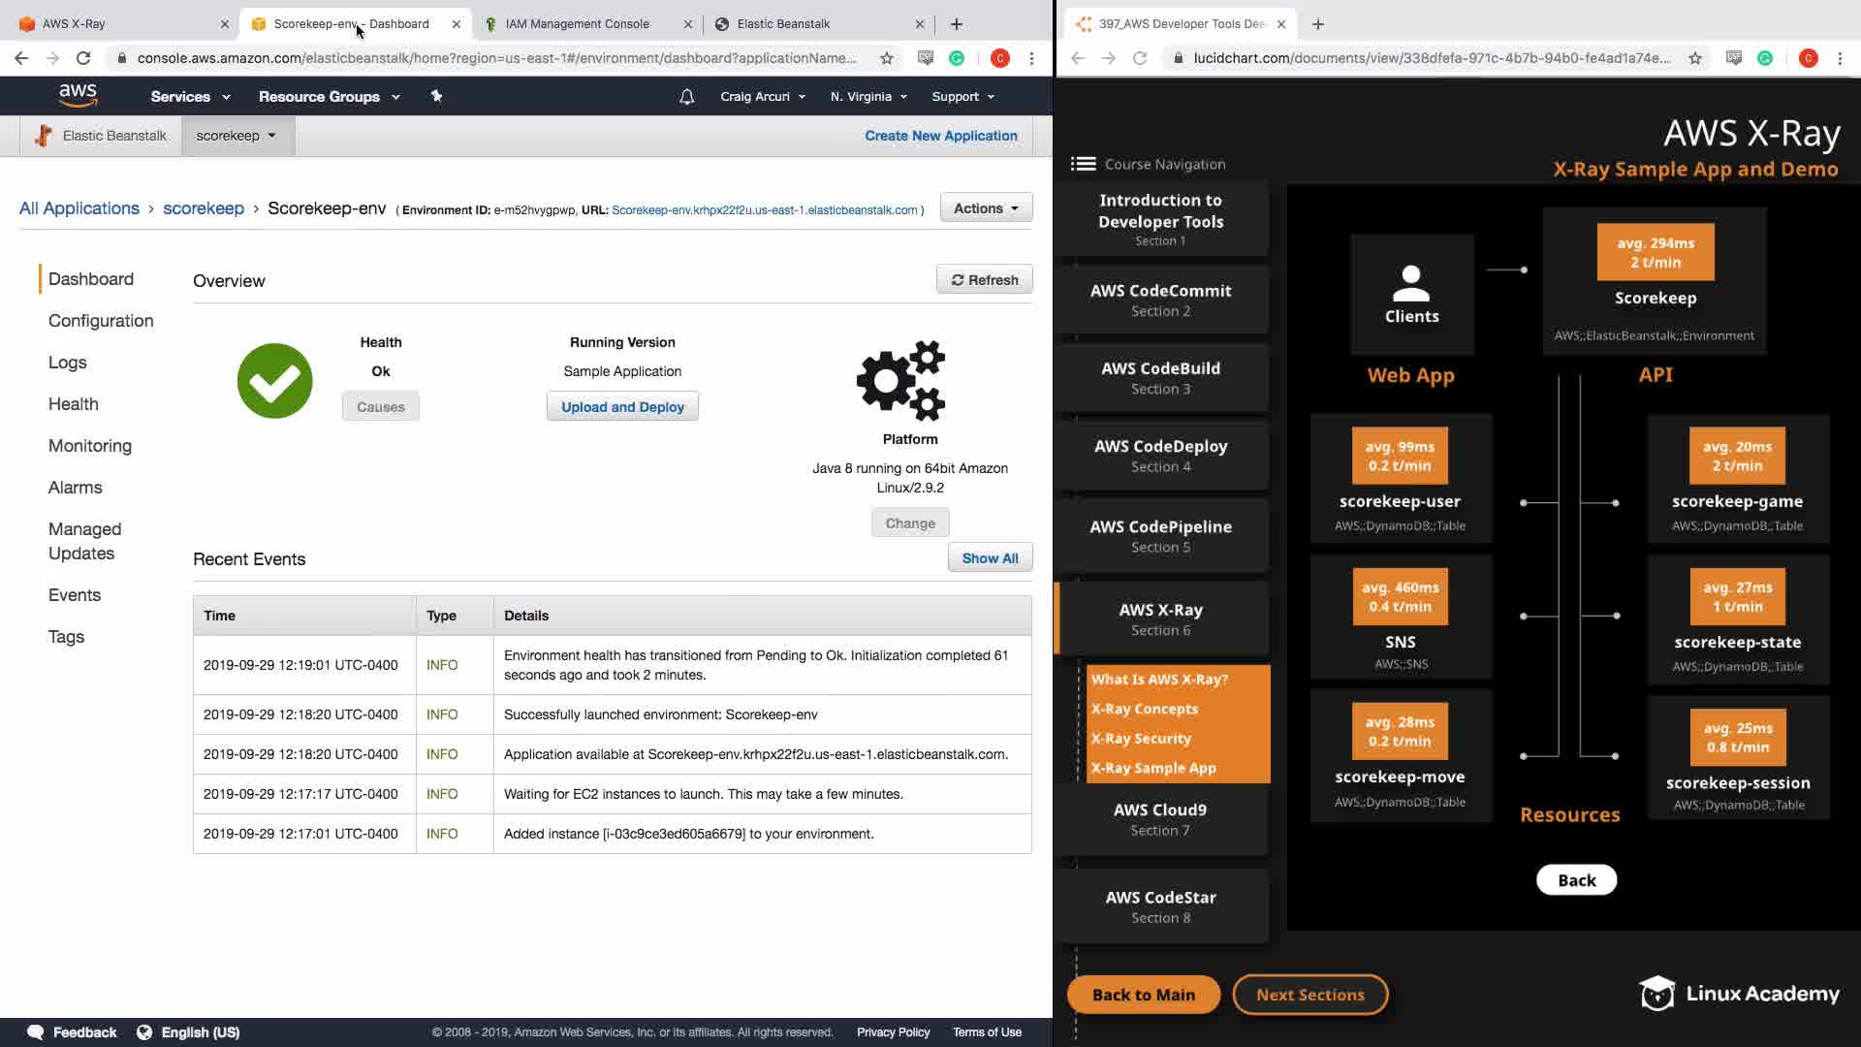Click the Clients person icon
Image resolution: width=1861 pixels, height=1047 pixels.
(x=1411, y=283)
